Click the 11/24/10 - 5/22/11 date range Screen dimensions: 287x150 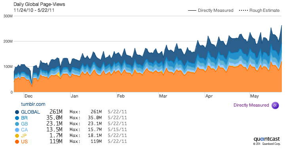(34, 10)
